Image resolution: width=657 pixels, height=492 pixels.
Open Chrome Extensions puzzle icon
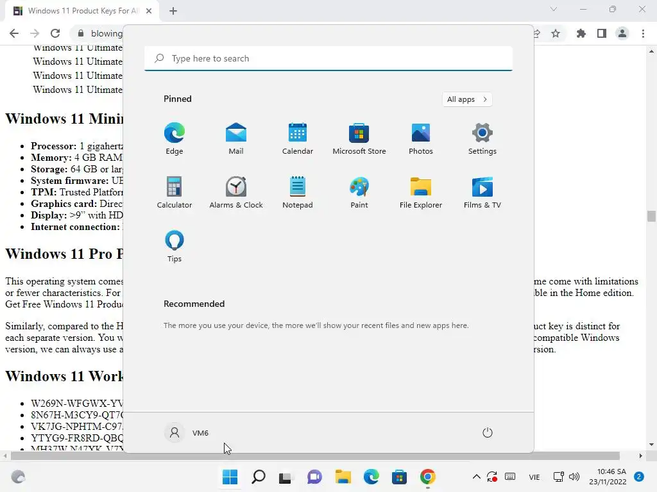[581, 33]
